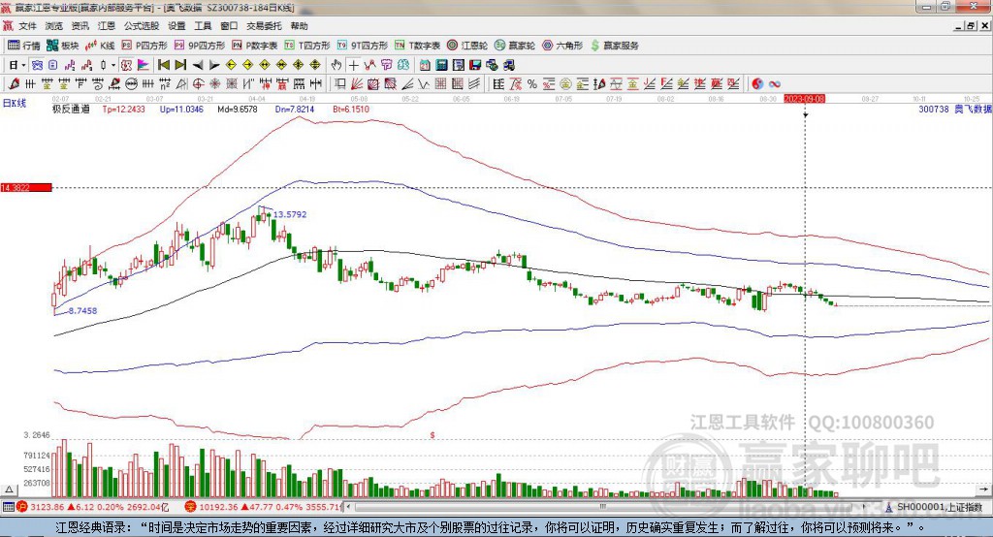Screen dimensions: 993x537
Task: Open the P四方形 tool
Action: [x=144, y=46]
